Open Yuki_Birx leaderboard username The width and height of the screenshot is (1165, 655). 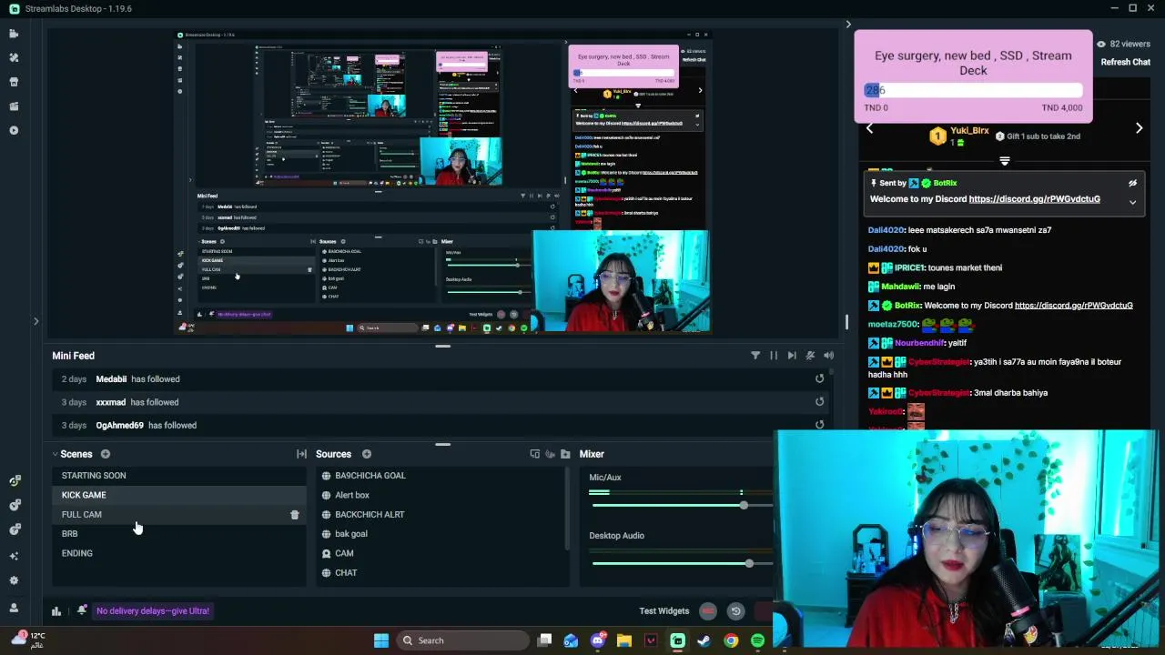tap(969, 130)
